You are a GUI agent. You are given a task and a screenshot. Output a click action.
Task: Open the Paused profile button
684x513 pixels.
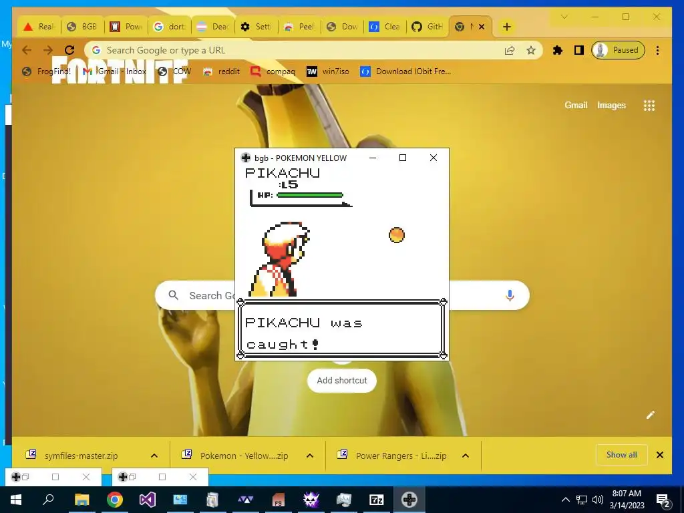pos(618,50)
